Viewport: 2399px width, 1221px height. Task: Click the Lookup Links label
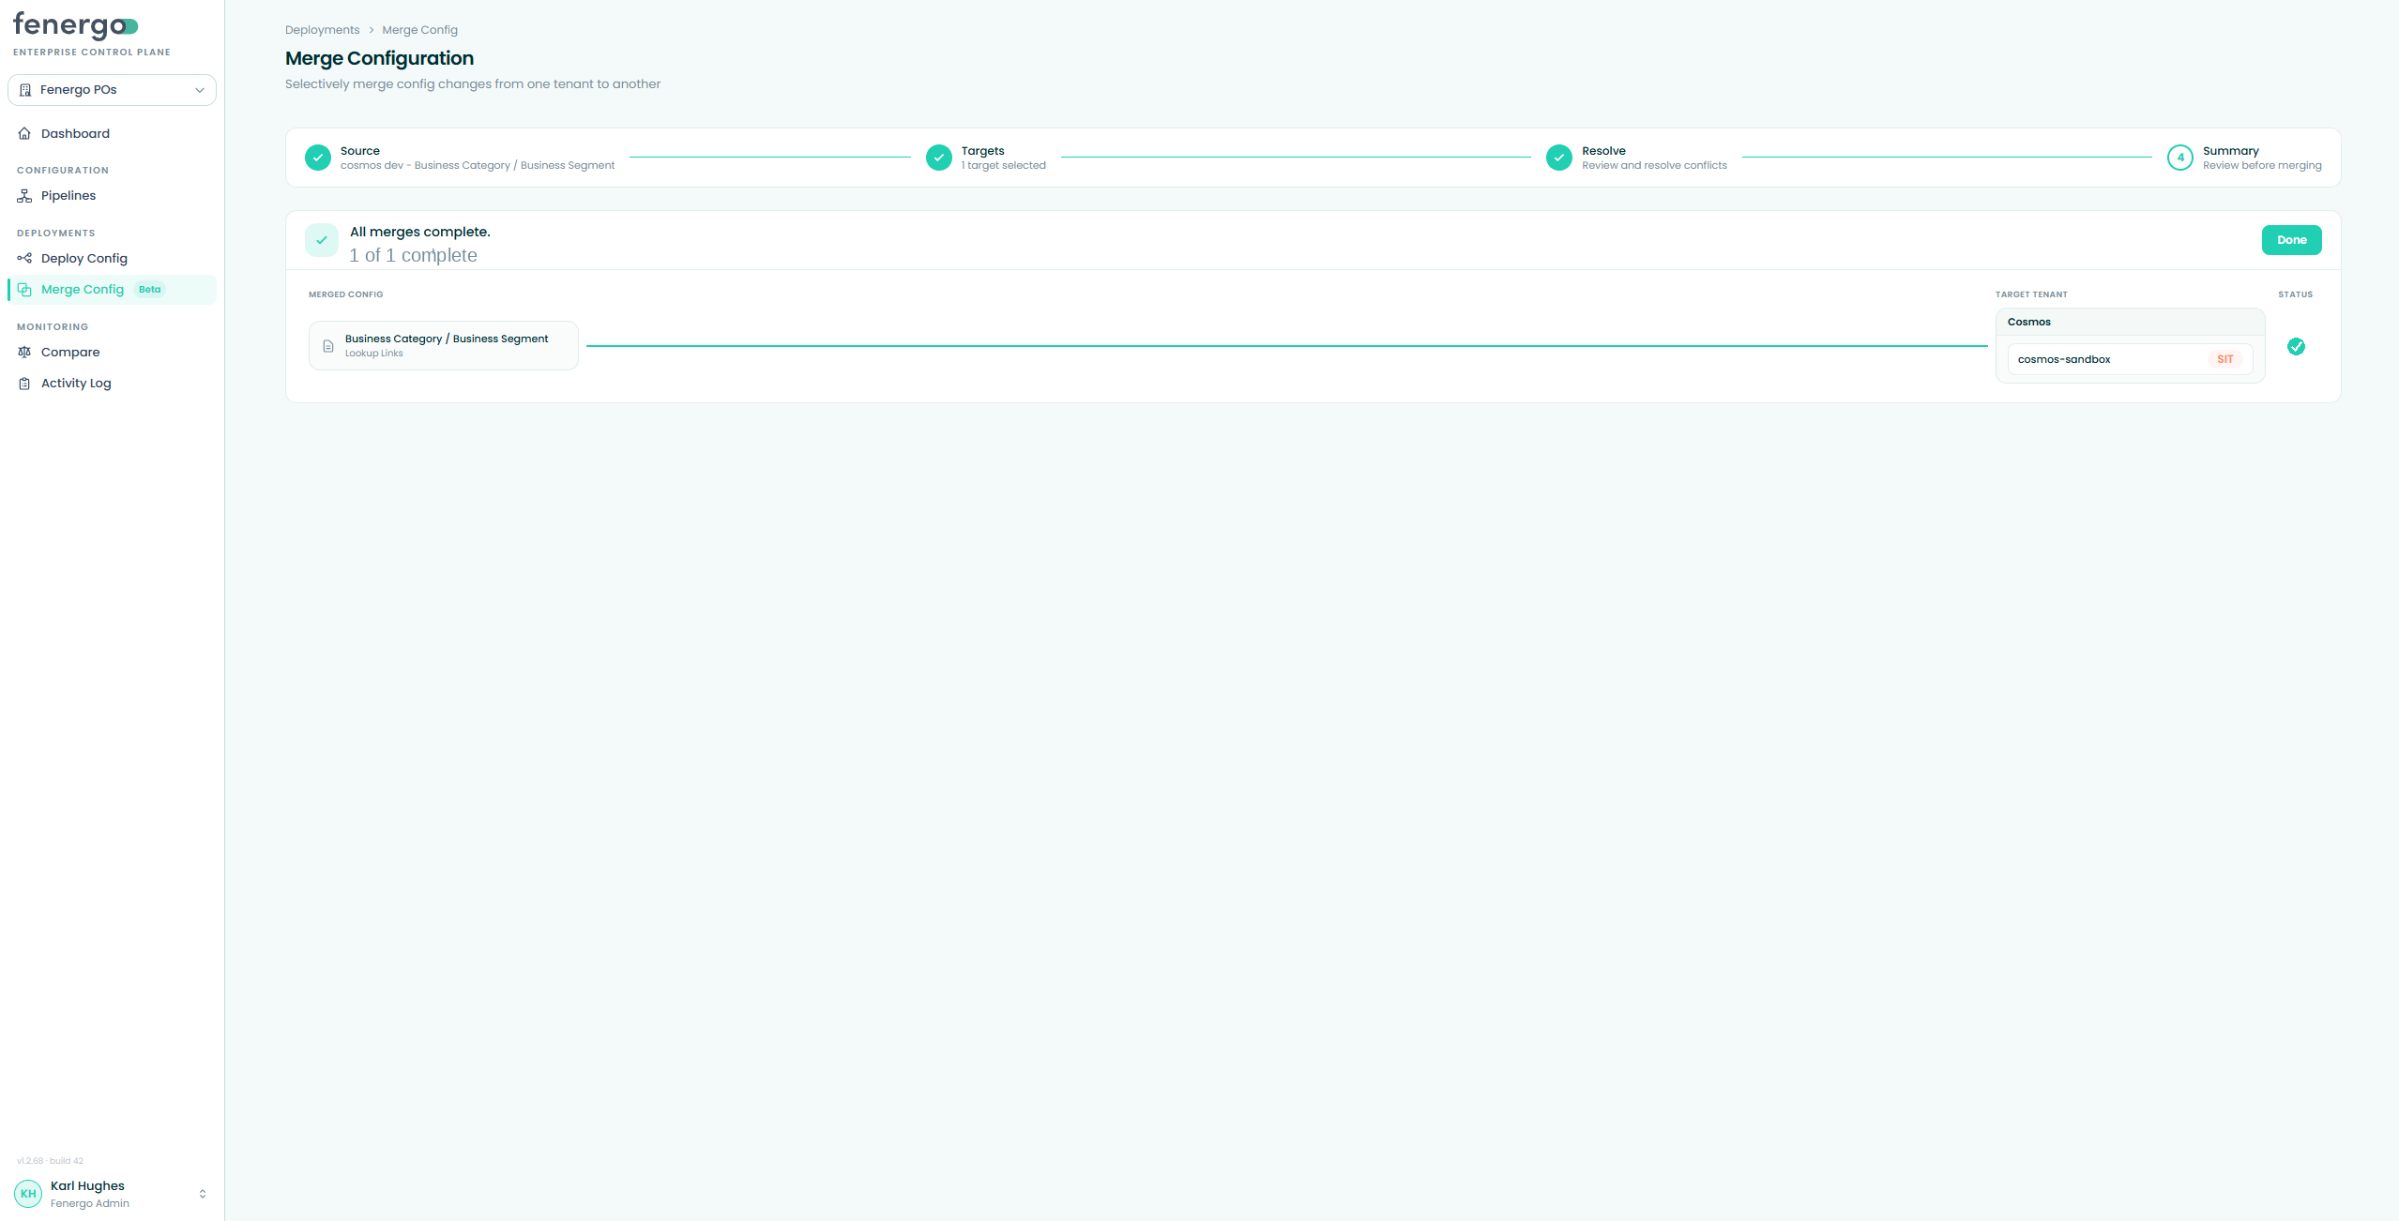pyautogui.click(x=373, y=354)
